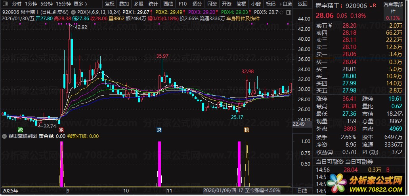Switch to 1分钟 period
Viewport: 409px width, 196px height.
pos(31,4)
